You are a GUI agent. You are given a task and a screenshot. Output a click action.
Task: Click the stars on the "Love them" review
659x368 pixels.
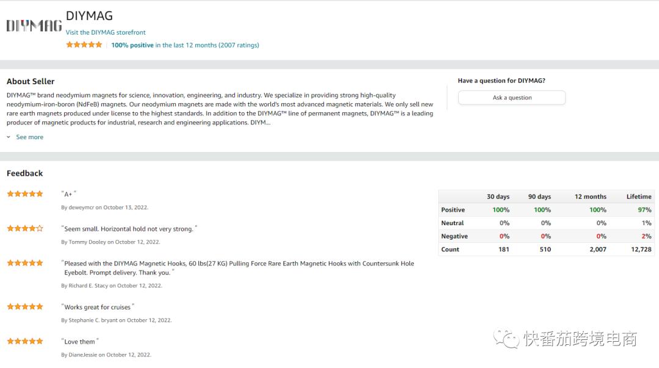click(x=25, y=341)
